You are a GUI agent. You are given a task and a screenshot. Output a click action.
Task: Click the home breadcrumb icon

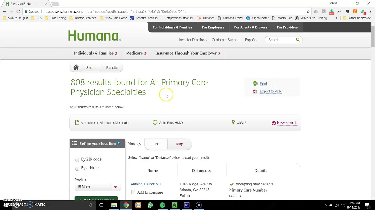(76, 67)
